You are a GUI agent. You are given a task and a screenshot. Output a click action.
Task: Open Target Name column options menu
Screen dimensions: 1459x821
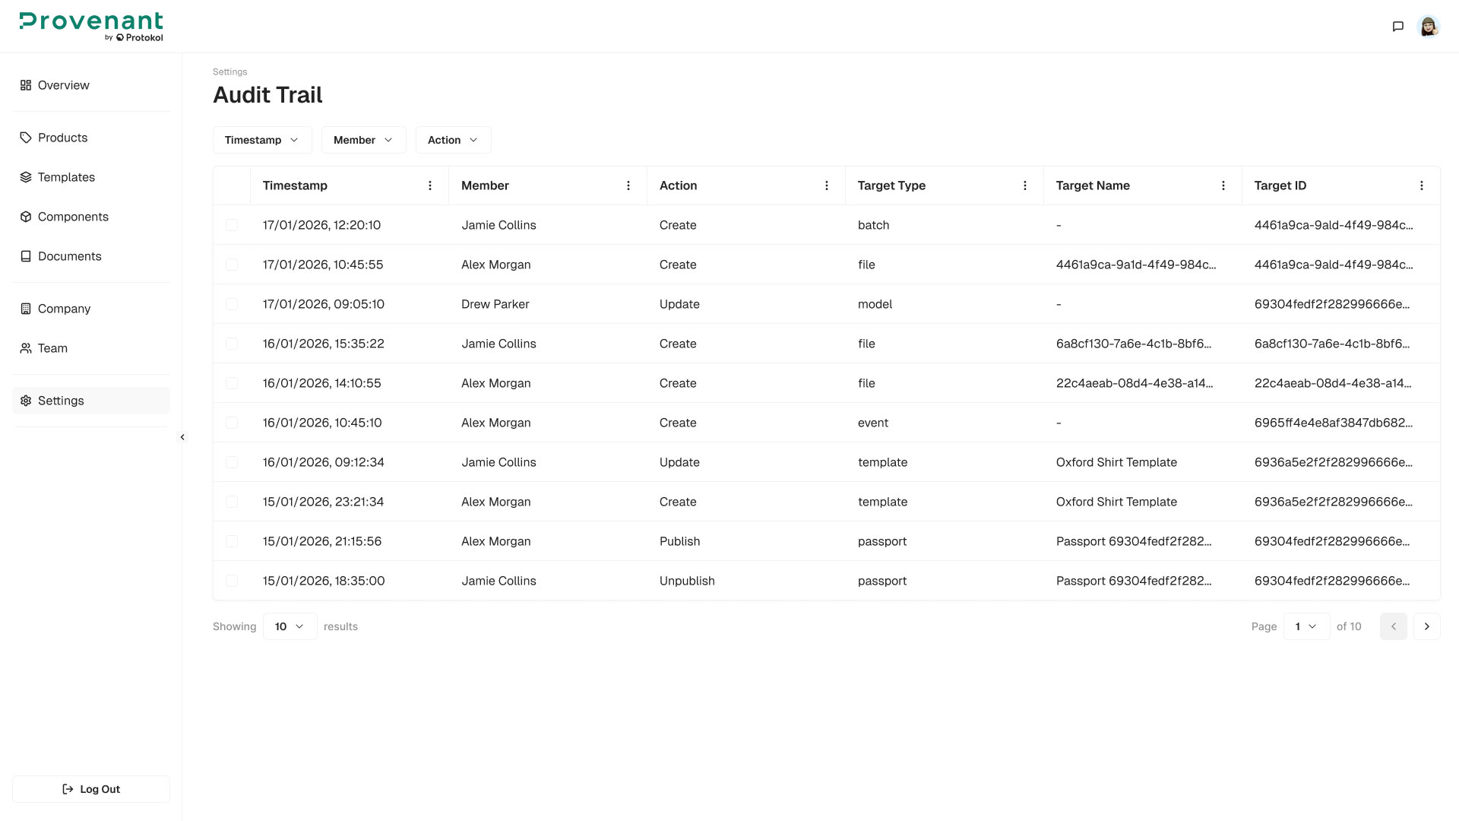pos(1223,185)
